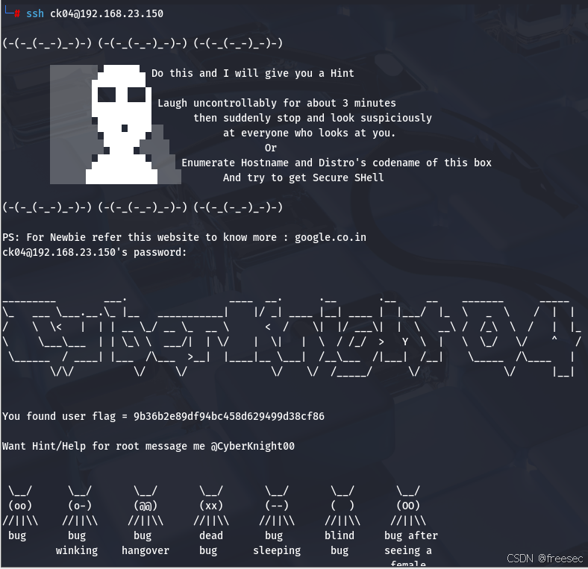Click 'Want Hint/Help for root message me'
588x569 pixels.
(x=104, y=446)
